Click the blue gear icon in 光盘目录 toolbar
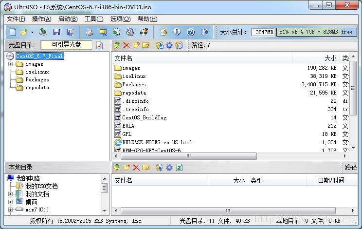362x229 pixels. click(169, 45)
